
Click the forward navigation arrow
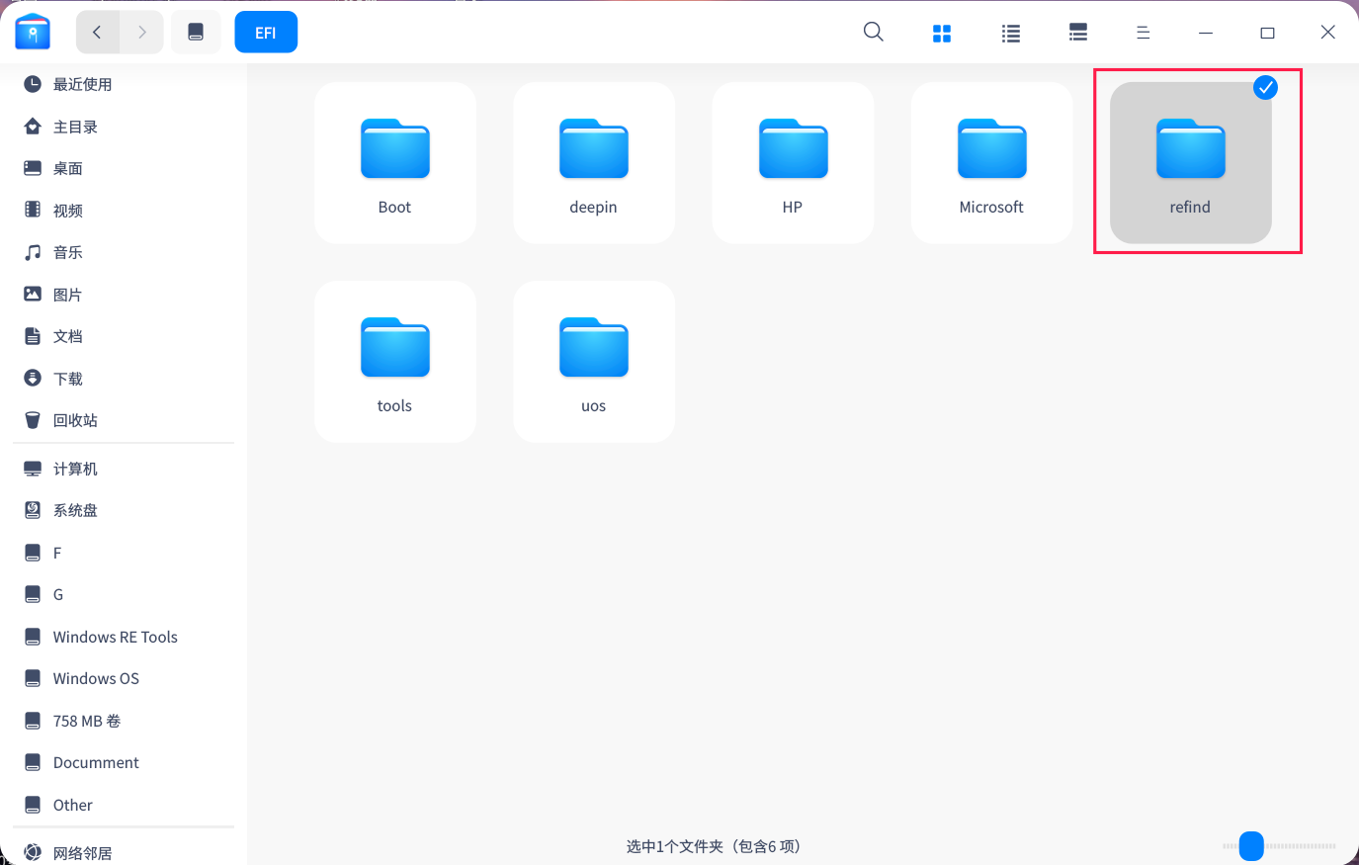(141, 31)
